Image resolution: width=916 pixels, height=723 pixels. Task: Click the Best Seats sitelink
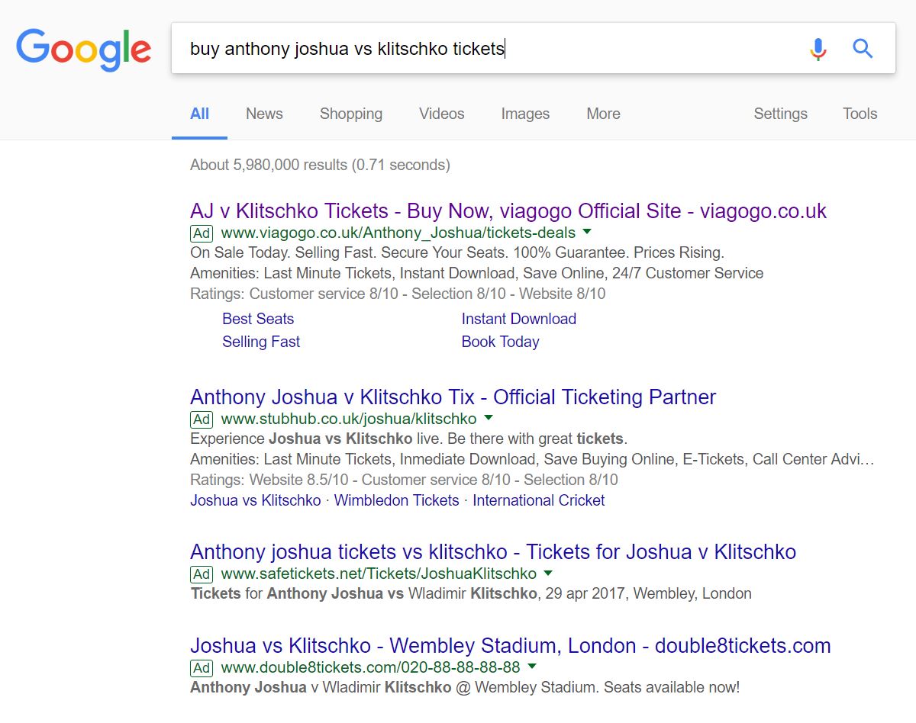tap(258, 319)
